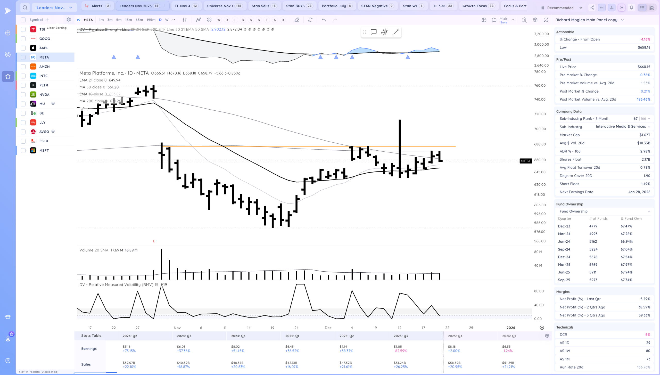Toggle the select-all Symbol checkbox
The height and width of the screenshot is (375, 660).
pyautogui.click(x=23, y=20)
